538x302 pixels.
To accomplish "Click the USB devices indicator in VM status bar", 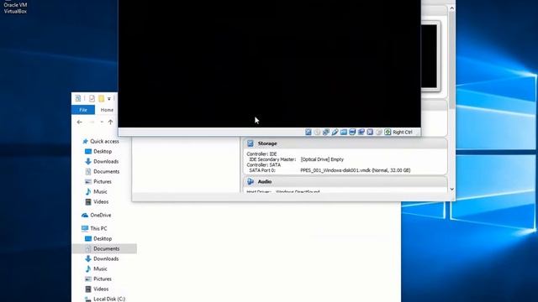I will coord(335,132).
